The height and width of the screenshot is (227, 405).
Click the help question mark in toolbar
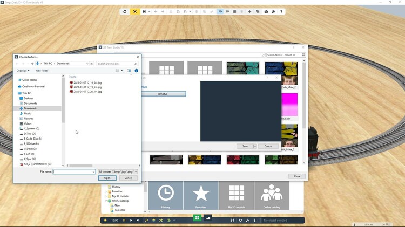[x=281, y=11]
